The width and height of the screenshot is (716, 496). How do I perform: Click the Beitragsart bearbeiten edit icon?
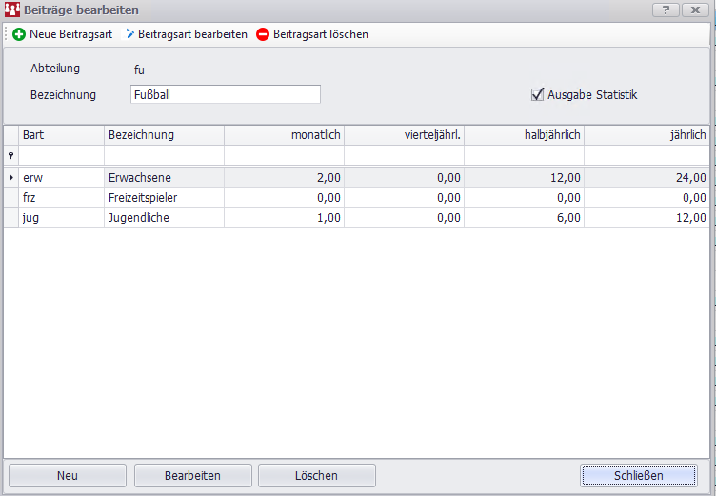129,34
